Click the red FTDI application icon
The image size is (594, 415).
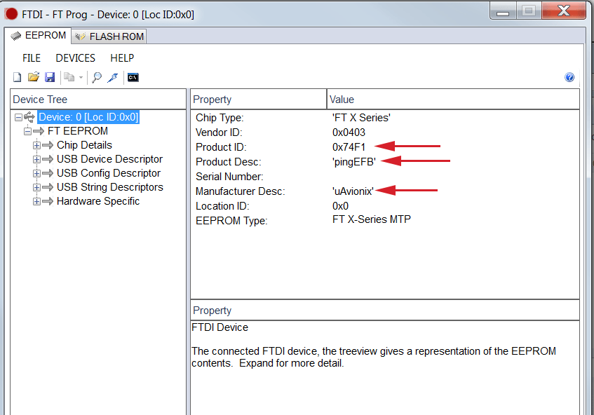(x=11, y=14)
